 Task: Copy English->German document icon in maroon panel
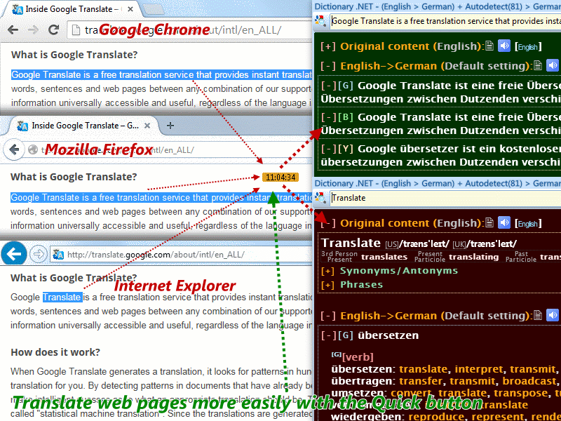[x=538, y=315]
